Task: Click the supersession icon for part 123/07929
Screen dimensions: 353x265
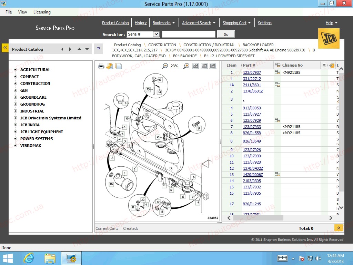Action: tap(278, 120)
